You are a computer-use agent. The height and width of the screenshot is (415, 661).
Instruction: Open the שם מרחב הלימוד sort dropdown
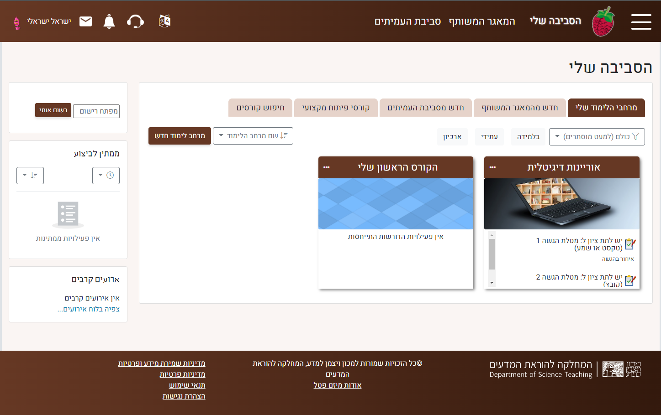pos(253,136)
